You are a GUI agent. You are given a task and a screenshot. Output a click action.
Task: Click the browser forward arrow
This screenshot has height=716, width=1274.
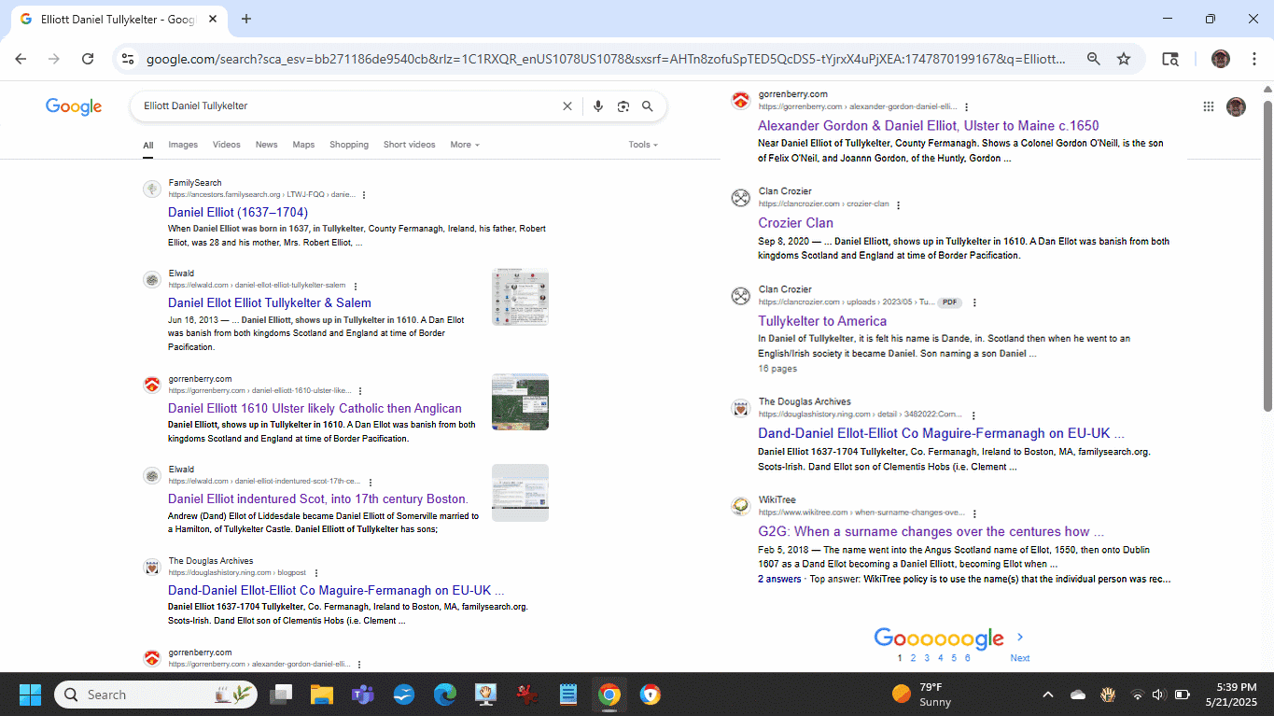tap(54, 59)
